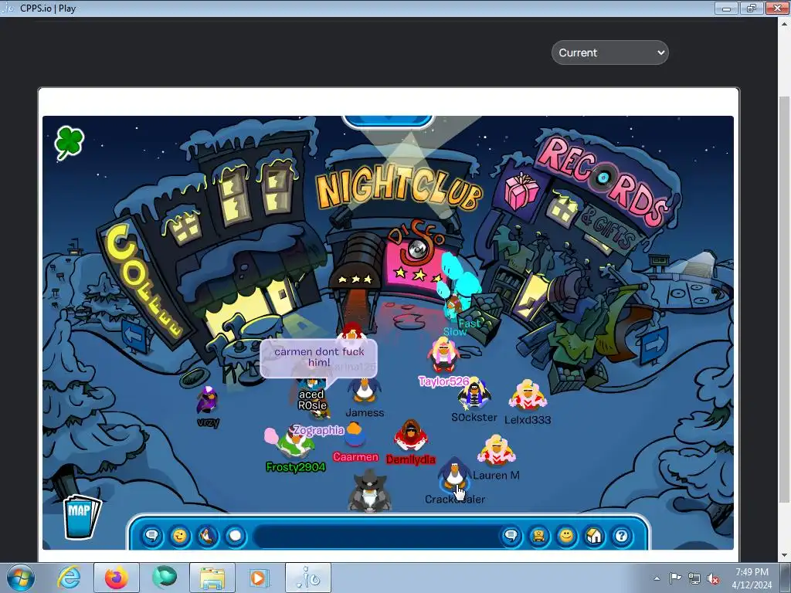Screen dimensions: 791x593
Task: Click the right arrow sign near Gift shop
Action: (x=654, y=345)
